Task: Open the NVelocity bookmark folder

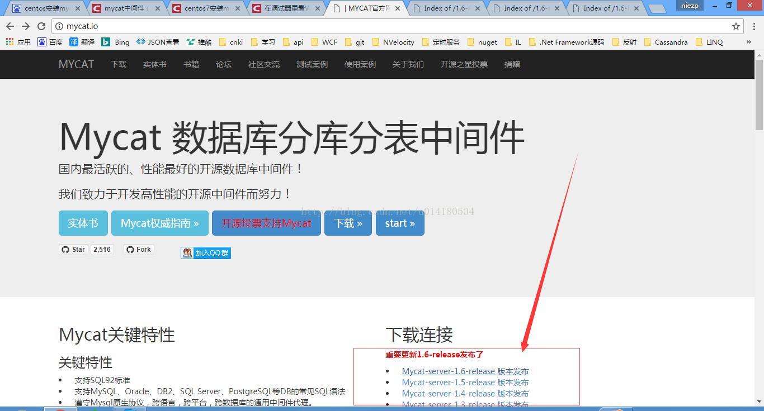Action: click(x=393, y=42)
